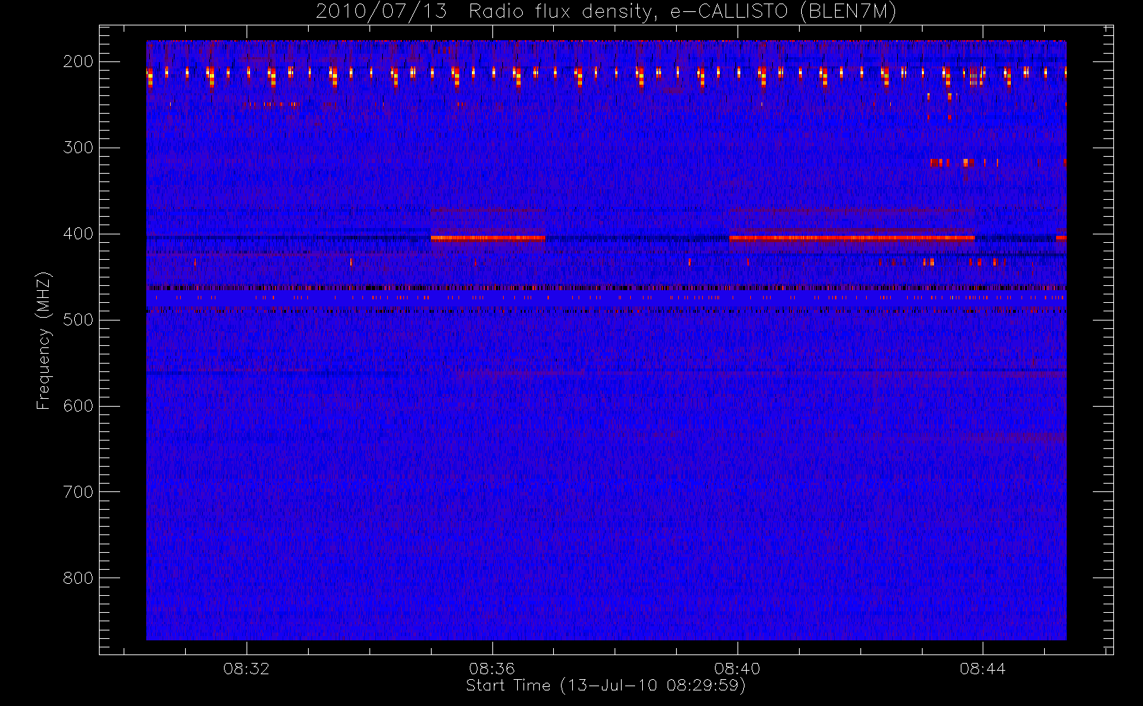
Task: Click the 800 frequency tick label
Action: tap(78, 578)
